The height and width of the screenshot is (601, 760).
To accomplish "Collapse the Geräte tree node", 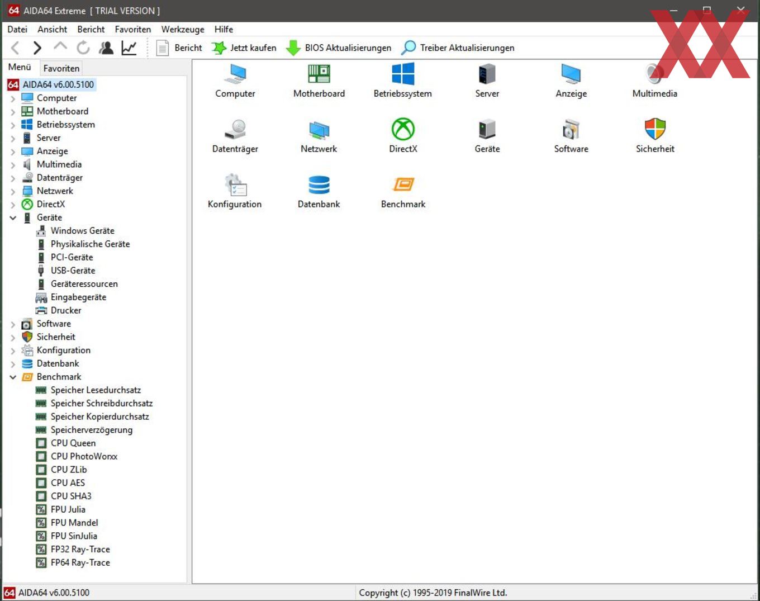I will (13, 218).
